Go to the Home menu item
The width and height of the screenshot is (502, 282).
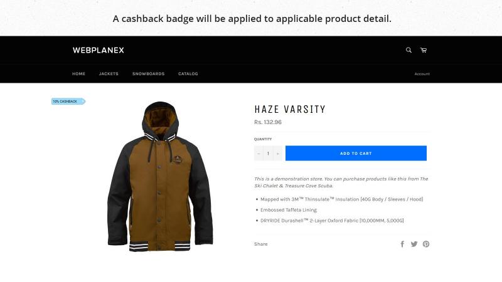(79, 73)
